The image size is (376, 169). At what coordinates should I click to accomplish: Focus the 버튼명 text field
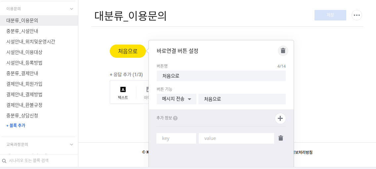[221, 76]
